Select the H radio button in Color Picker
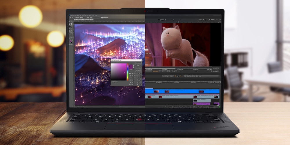The height and width of the screenshot is (145, 290). click(x=129, y=73)
